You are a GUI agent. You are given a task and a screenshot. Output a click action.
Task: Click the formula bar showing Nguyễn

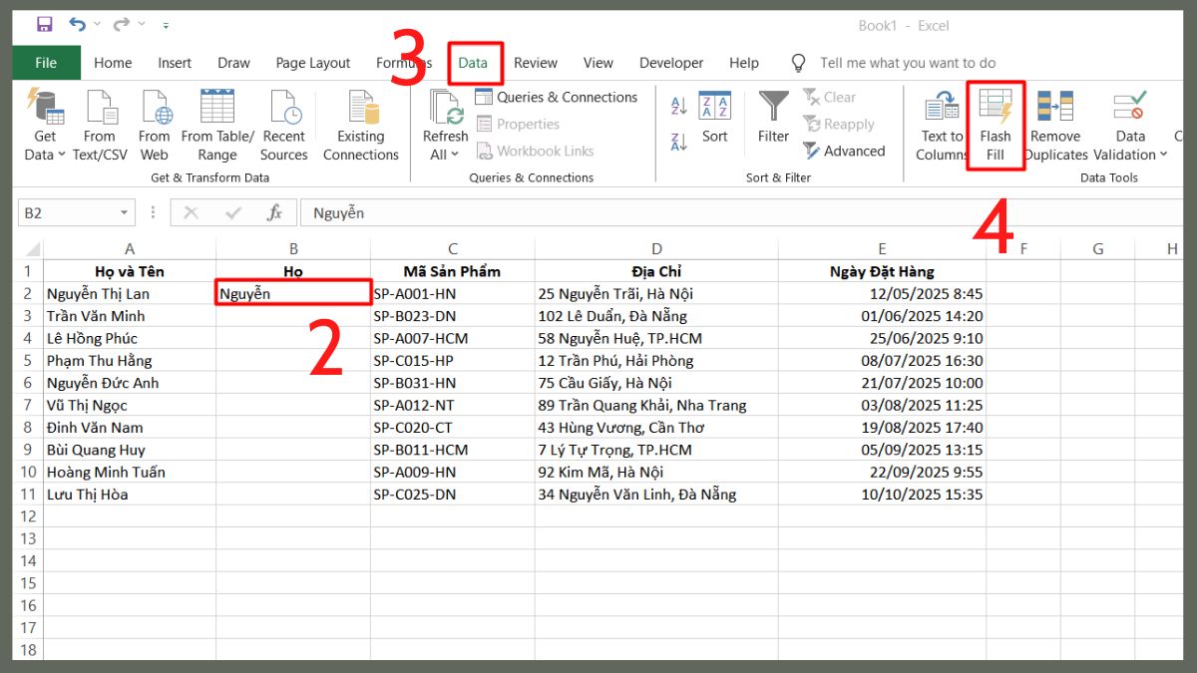pos(399,212)
